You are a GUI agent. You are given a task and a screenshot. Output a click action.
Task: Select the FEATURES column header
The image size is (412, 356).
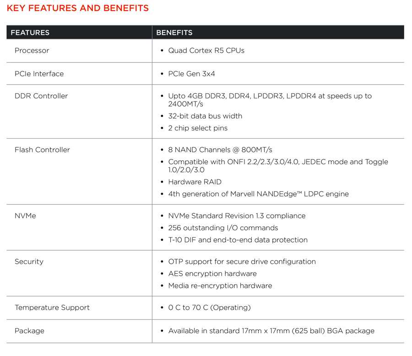click(30, 32)
